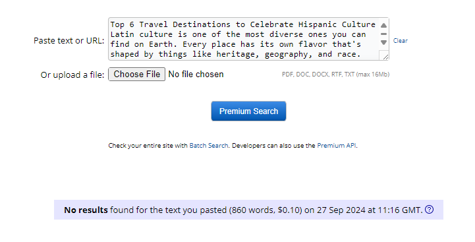Click the text area resize grip corner
The image size is (475, 242).
click(385, 57)
